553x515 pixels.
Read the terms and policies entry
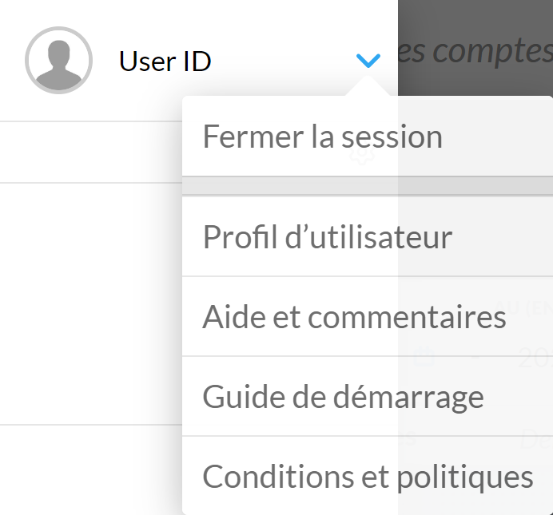368,477
